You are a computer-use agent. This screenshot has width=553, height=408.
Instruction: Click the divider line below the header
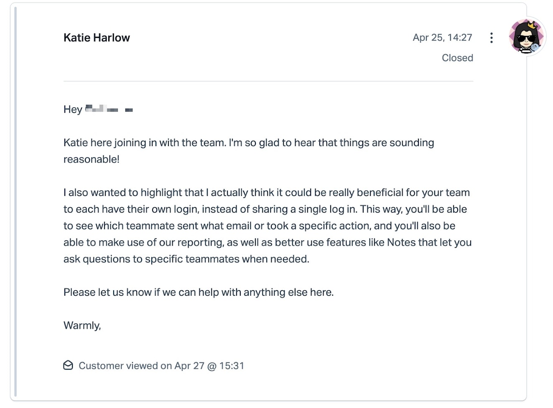pos(268,81)
